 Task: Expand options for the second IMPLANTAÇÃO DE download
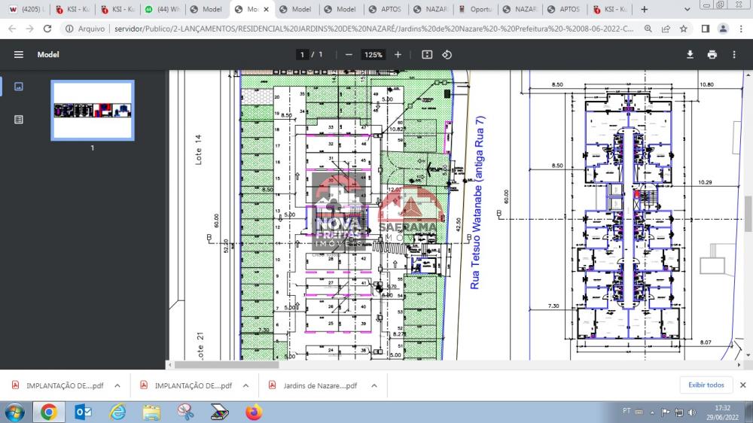coord(245,385)
